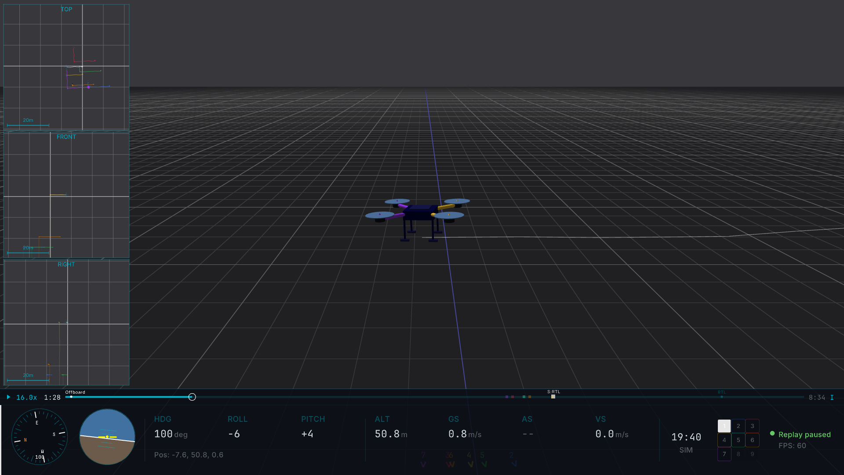Select vehicle number 5 in the selector grid
844x475 pixels.
pos(738,440)
